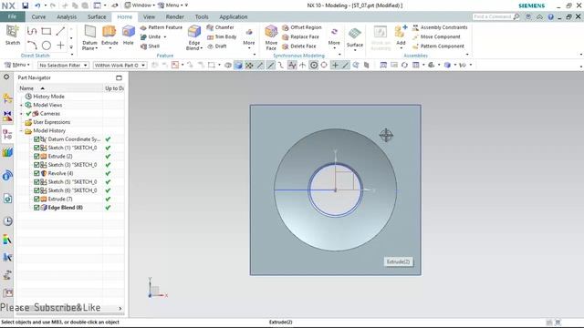
Task: Open the No Selection Filter dropdown
Action: (63, 65)
